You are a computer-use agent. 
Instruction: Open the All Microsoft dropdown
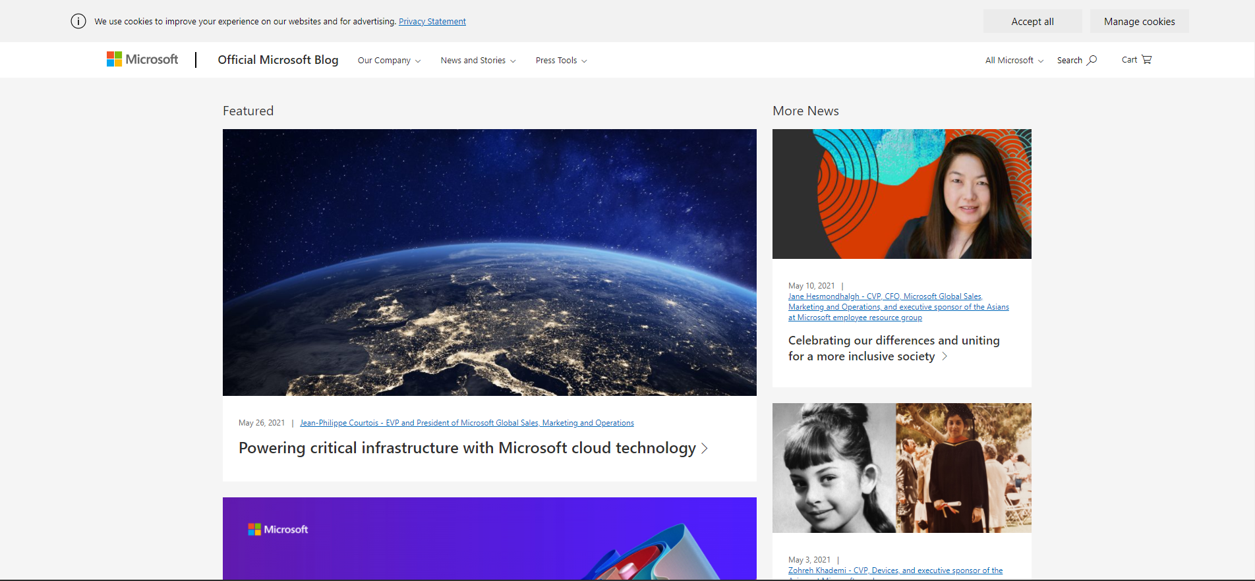1014,60
